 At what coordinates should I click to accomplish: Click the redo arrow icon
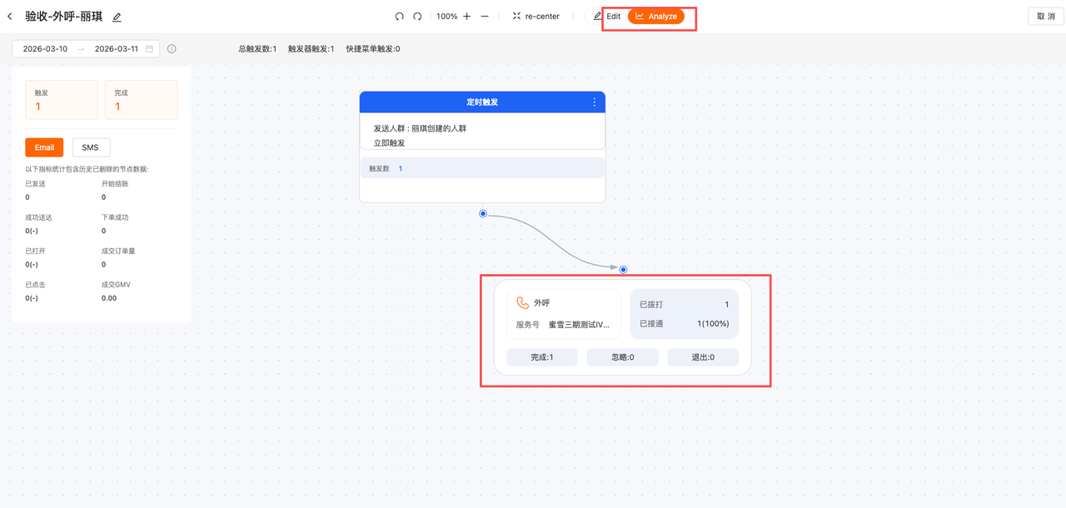[417, 17]
